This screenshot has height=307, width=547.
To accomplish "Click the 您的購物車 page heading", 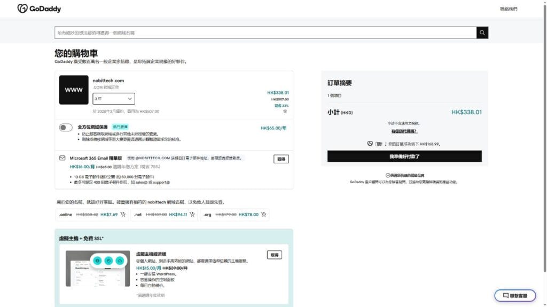I will point(76,53).
